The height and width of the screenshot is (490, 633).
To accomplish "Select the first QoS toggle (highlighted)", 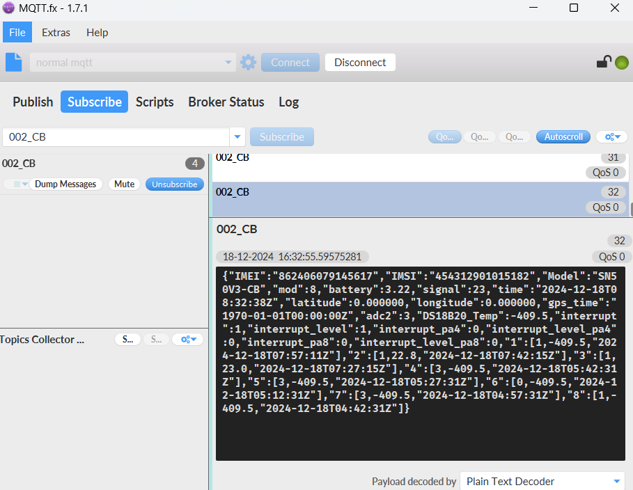I will 444,137.
